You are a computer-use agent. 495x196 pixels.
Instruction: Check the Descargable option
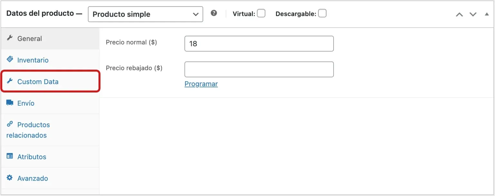pyautogui.click(x=322, y=13)
